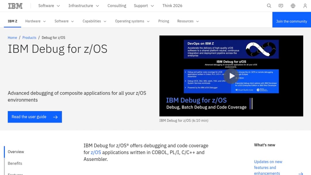This screenshot has width=311, height=175.
Task: Go to Benefits section in sidebar
Action: pyautogui.click(x=15, y=163)
